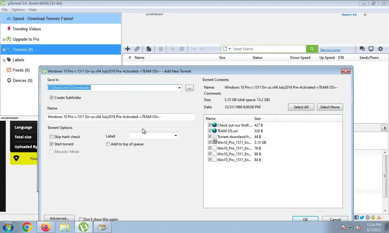Viewport: 389px width, 233px height.
Task: Expand the Upgrade to Pro node
Action: pos(4,39)
